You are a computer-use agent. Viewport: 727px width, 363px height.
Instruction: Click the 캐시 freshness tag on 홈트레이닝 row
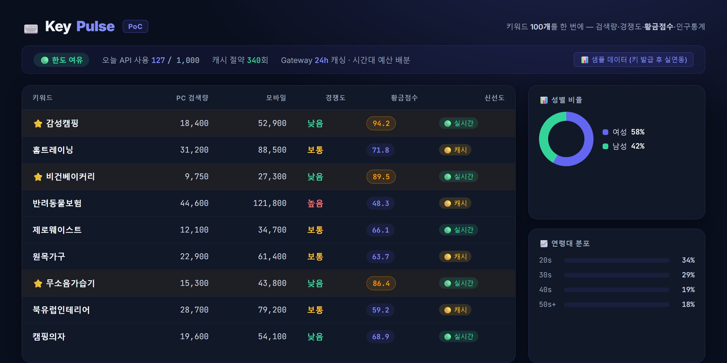pos(455,150)
